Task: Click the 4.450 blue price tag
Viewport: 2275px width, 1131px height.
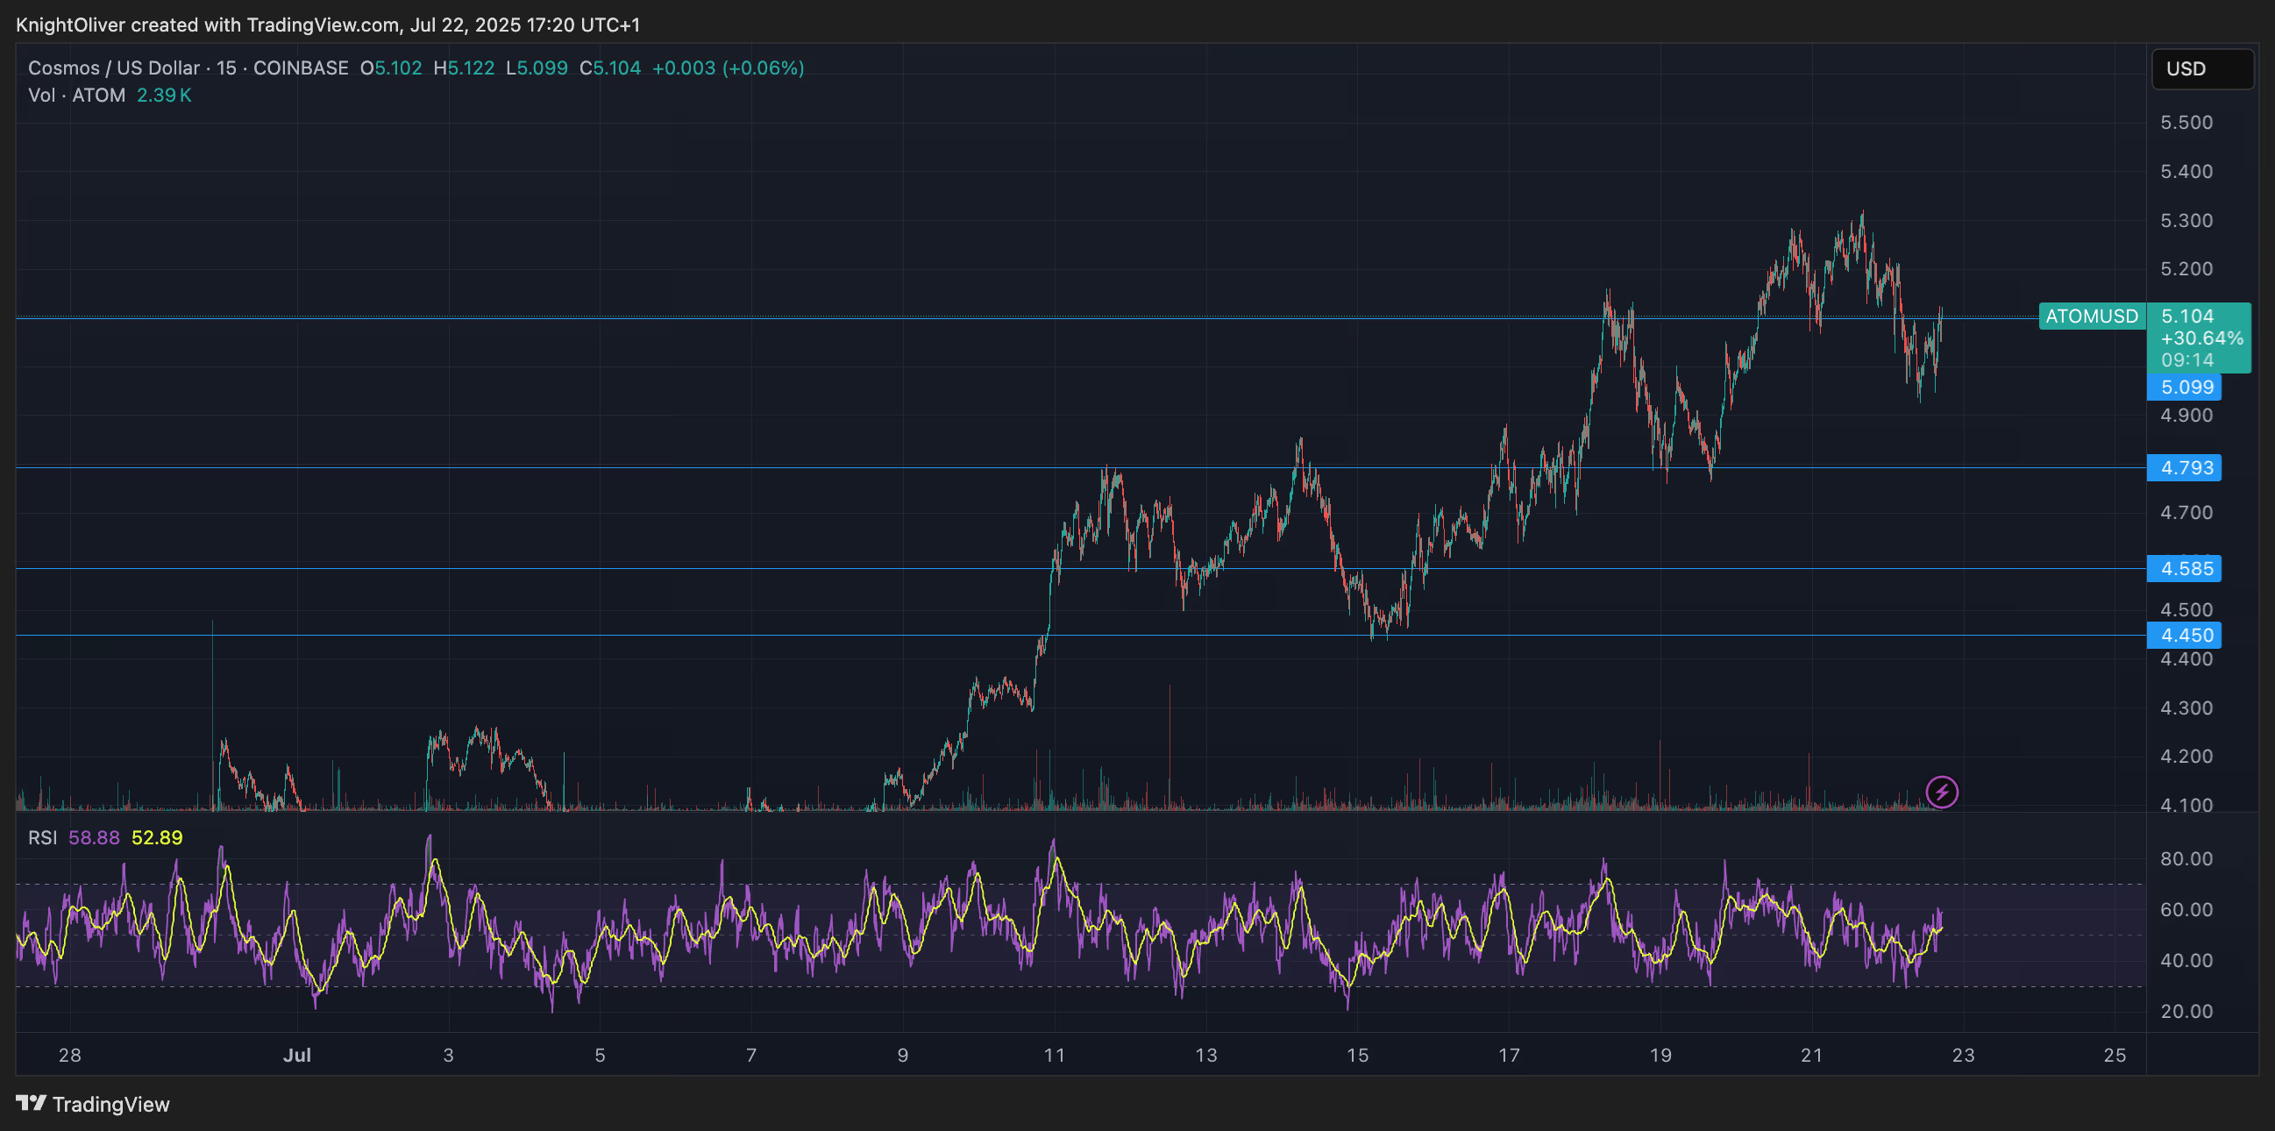Action: pos(2186,636)
